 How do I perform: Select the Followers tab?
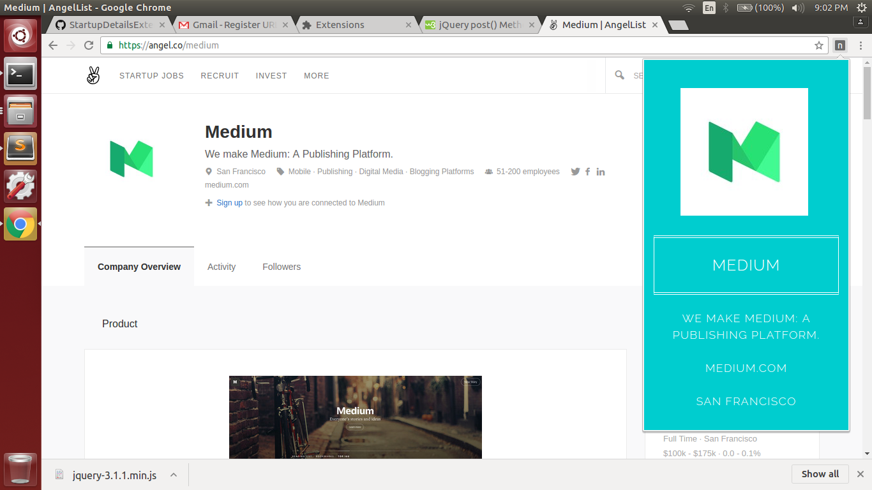coord(282,267)
